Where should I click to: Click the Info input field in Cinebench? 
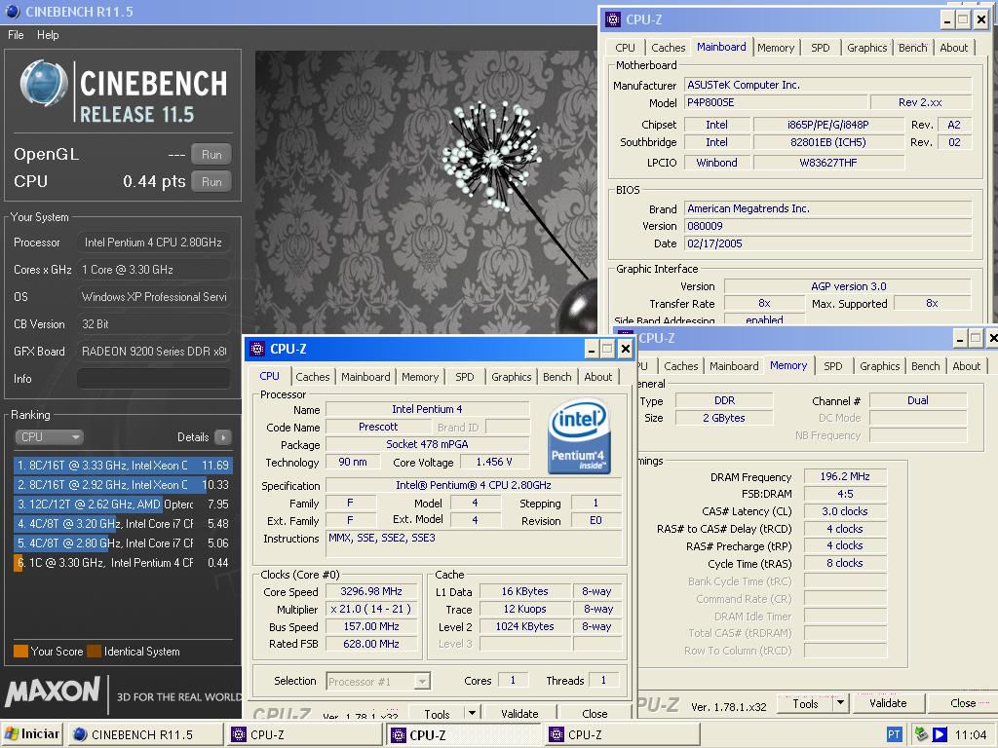coord(153,379)
